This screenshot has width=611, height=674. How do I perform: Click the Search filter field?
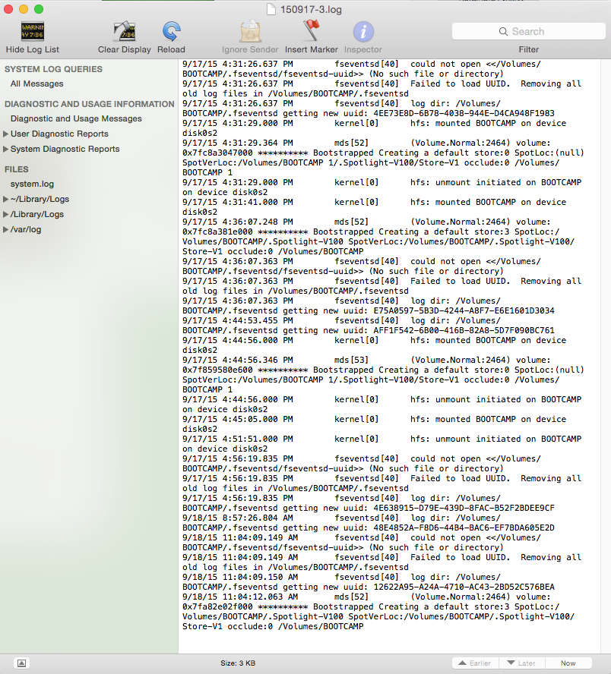[528, 31]
